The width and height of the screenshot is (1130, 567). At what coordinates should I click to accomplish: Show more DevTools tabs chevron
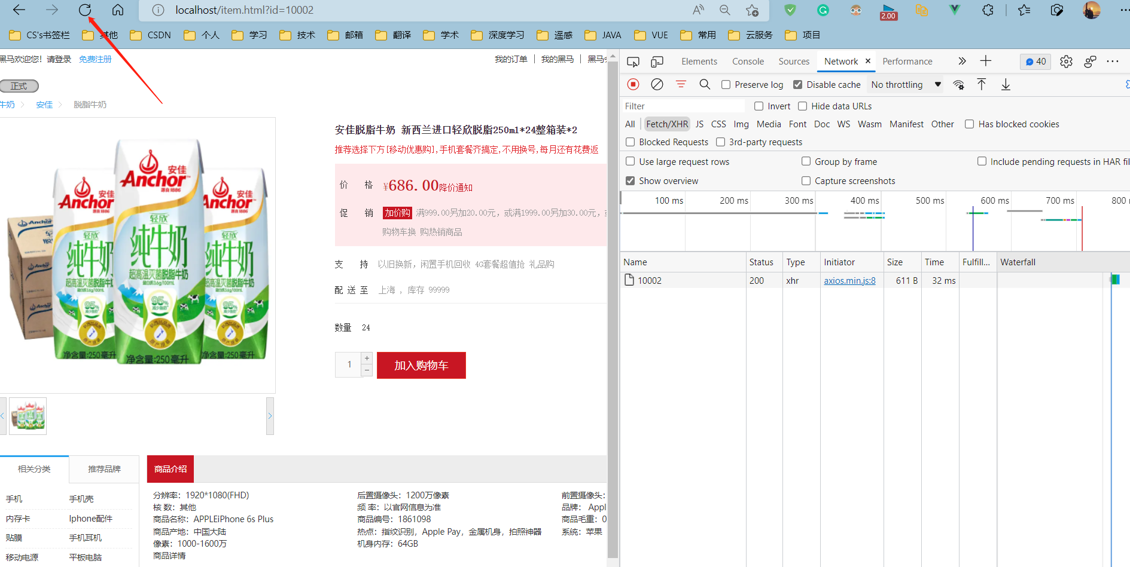962,61
